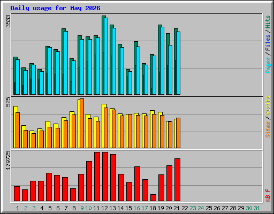274x214 pixels.
Task: Select day 25 on the x-axis
Action: point(209,208)
